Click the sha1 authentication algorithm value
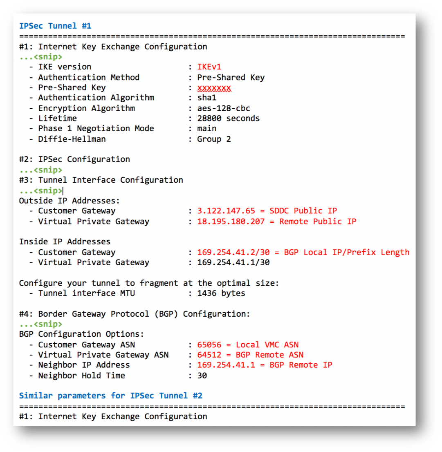Viewport: 442px width, 452px height. tap(207, 98)
